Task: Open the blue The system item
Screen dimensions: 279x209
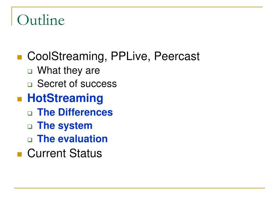Action: 65,126
